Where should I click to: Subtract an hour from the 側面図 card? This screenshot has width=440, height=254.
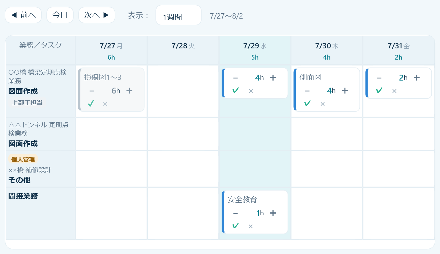(307, 91)
